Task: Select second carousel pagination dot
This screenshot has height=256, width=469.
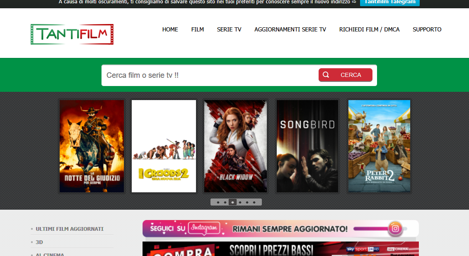Action: pos(225,202)
